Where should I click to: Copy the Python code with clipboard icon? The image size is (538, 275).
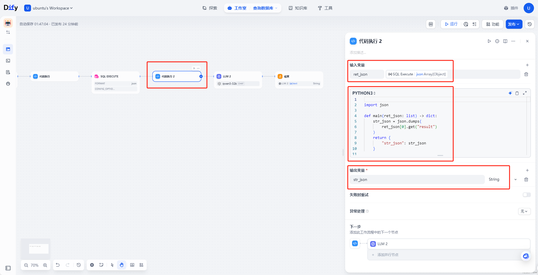517,93
